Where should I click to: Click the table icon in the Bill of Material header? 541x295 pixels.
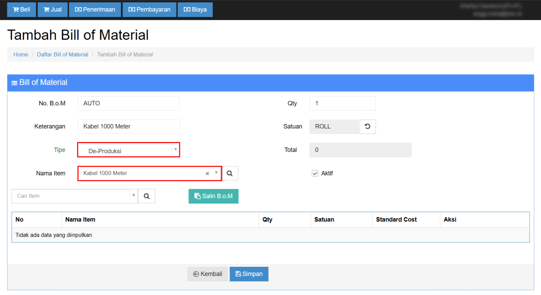[14, 82]
